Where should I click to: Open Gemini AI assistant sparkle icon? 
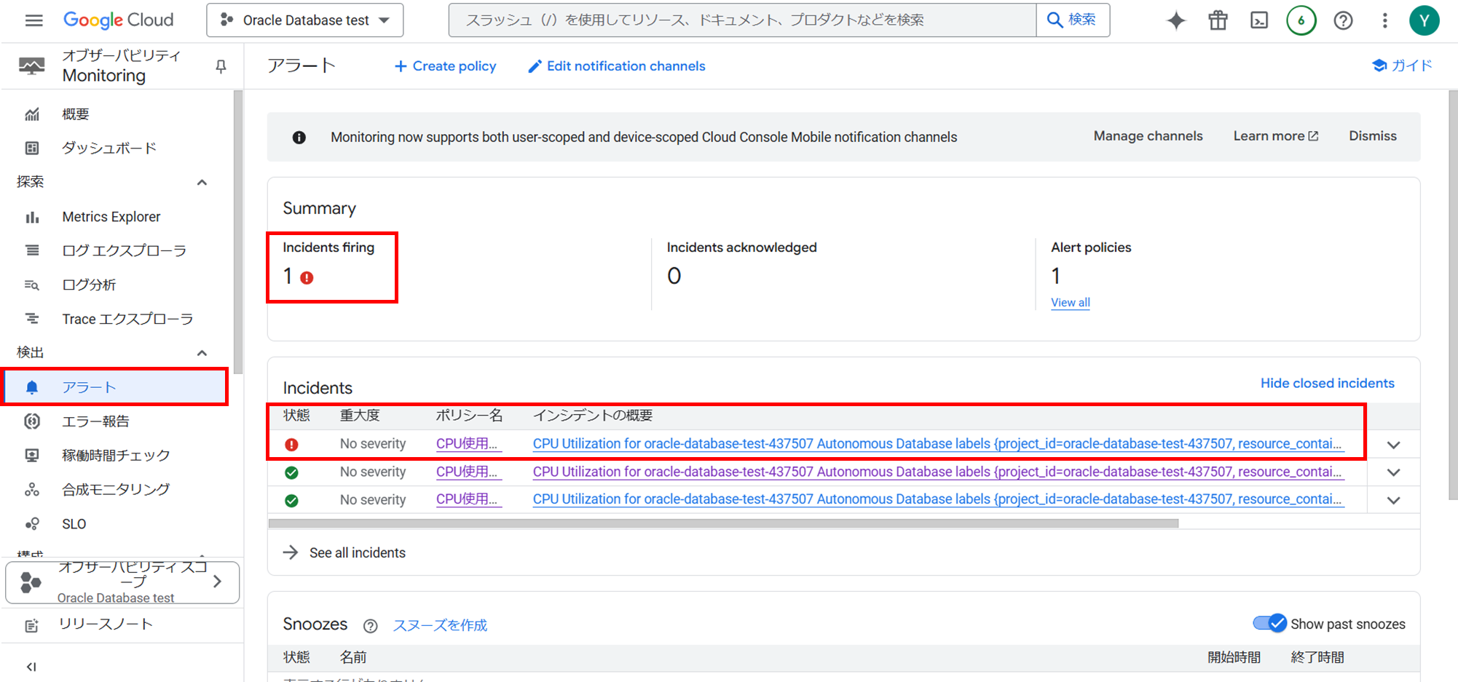(x=1176, y=20)
